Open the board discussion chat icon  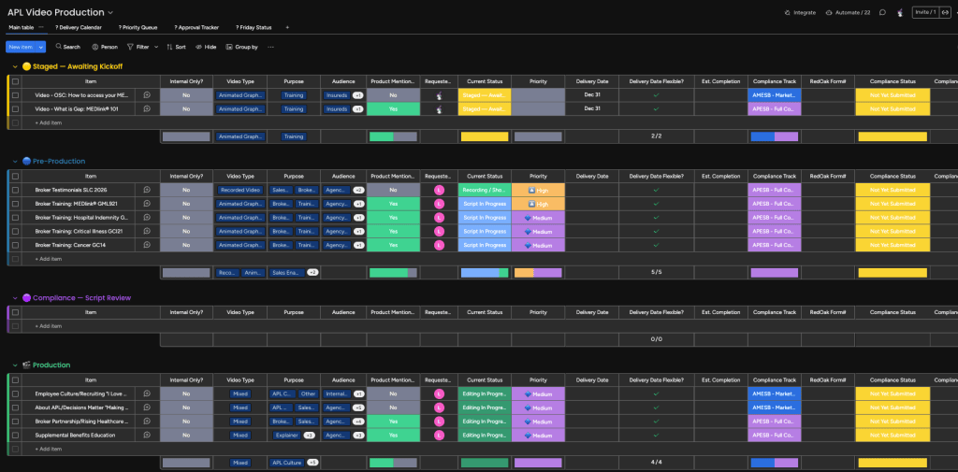[x=882, y=12]
